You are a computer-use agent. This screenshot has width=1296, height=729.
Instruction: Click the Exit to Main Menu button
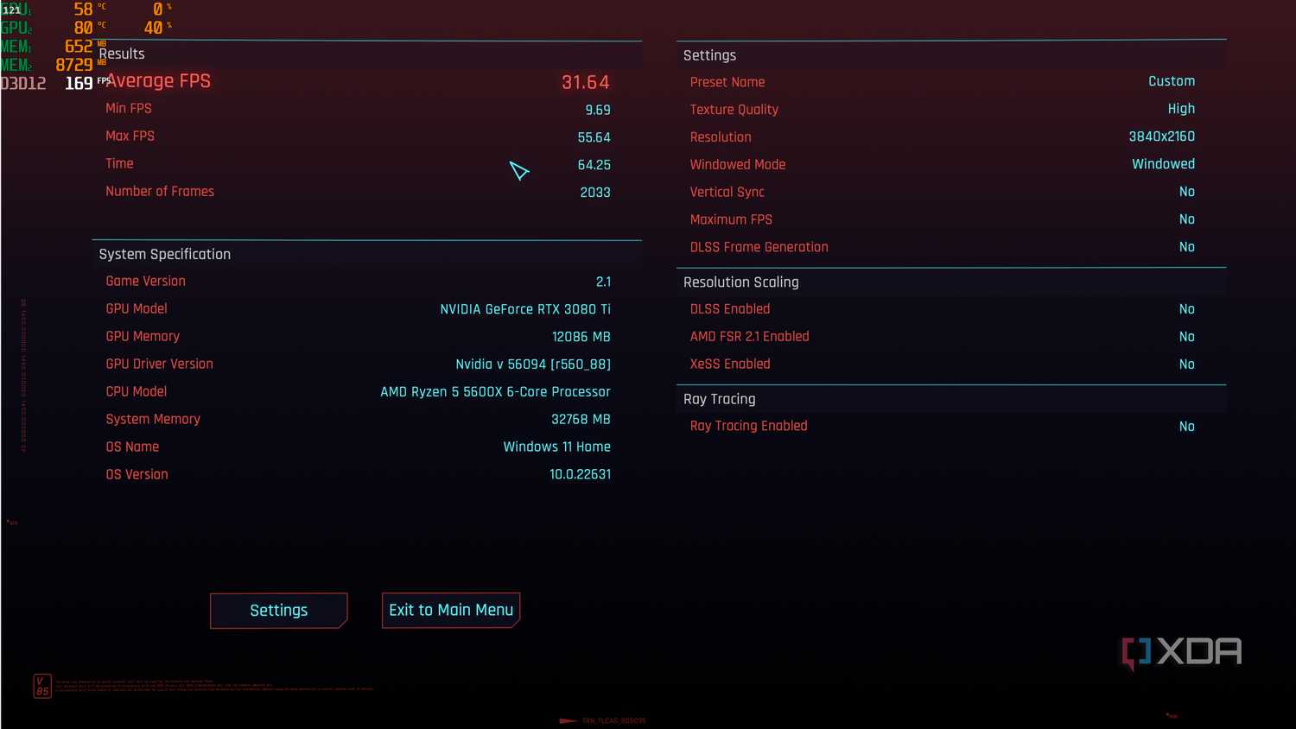click(x=451, y=611)
